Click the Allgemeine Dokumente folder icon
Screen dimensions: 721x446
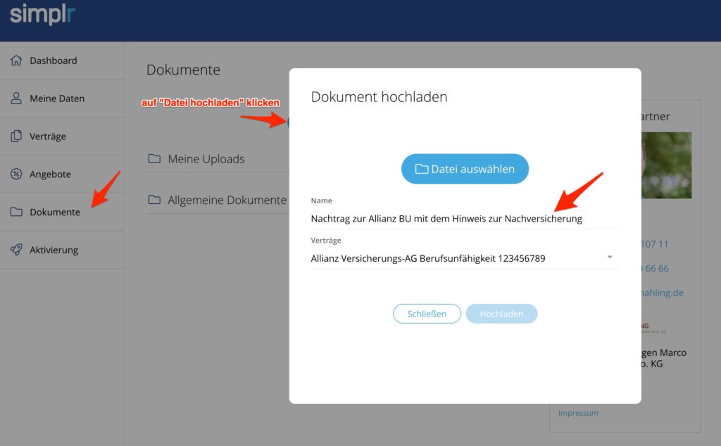click(154, 200)
